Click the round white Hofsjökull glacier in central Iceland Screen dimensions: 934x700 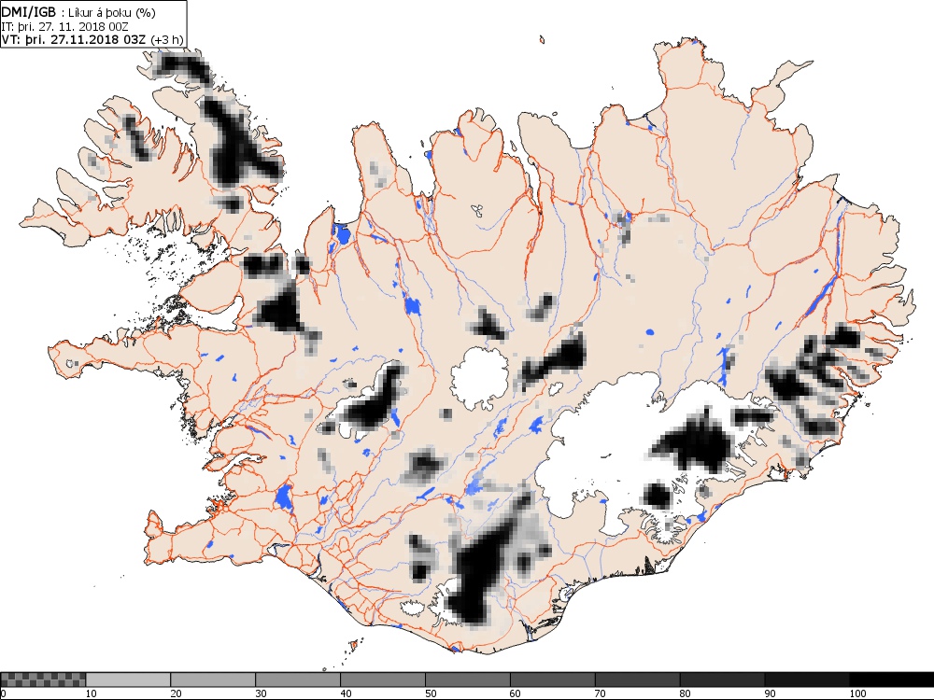coord(479,378)
